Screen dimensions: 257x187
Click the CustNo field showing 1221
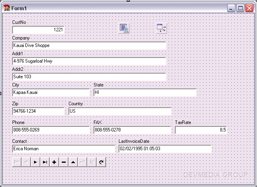[x=38, y=30]
